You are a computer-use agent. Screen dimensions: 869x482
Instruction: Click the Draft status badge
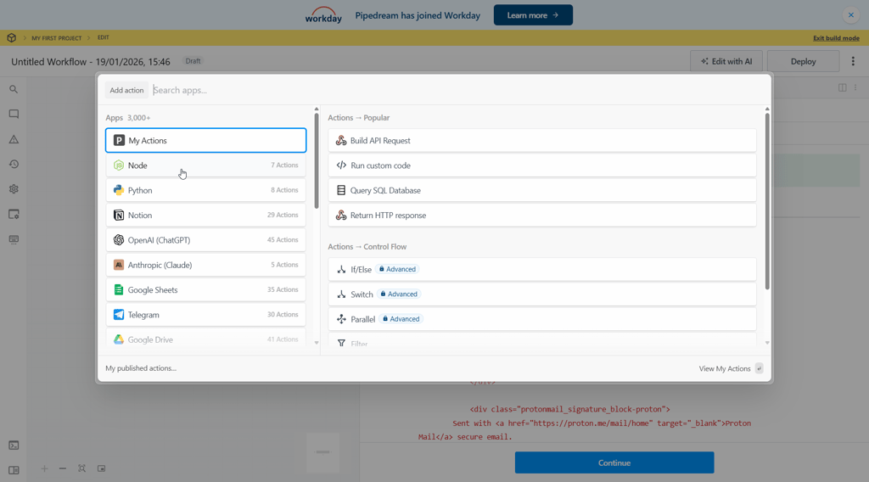[x=193, y=61]
